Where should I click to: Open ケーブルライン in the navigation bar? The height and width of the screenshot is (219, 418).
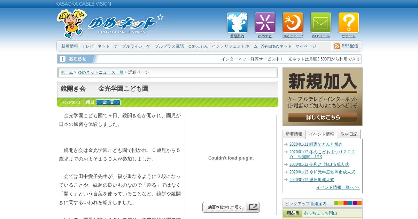[128, 46]
